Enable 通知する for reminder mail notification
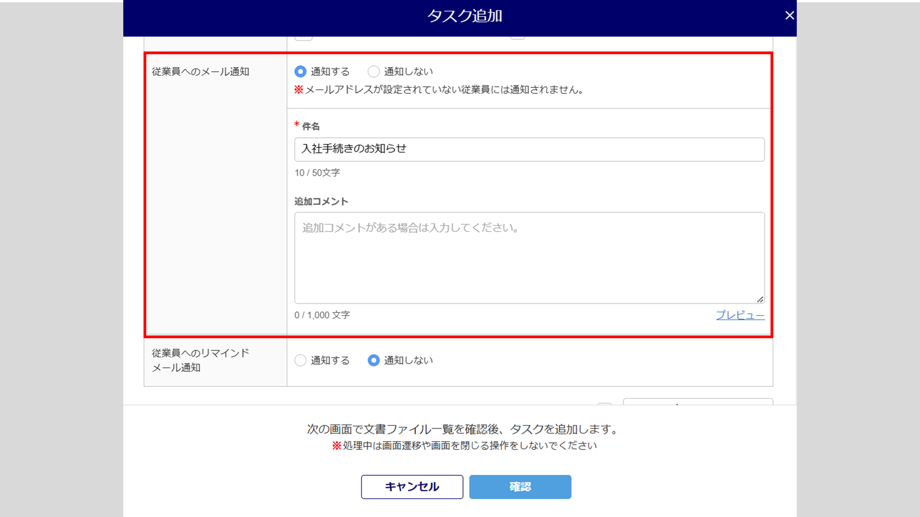This screenshot has height=517, width=920. point(300,360)
